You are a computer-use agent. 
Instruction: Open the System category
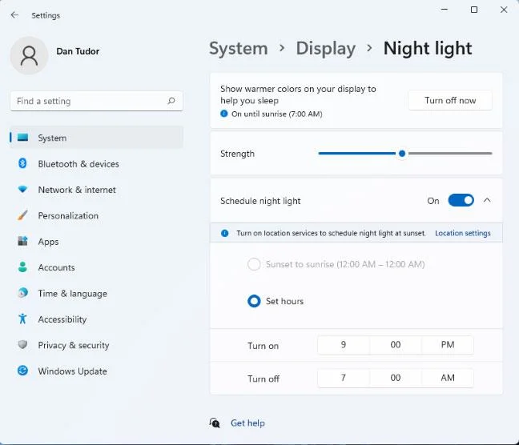(x=96, y=138)
